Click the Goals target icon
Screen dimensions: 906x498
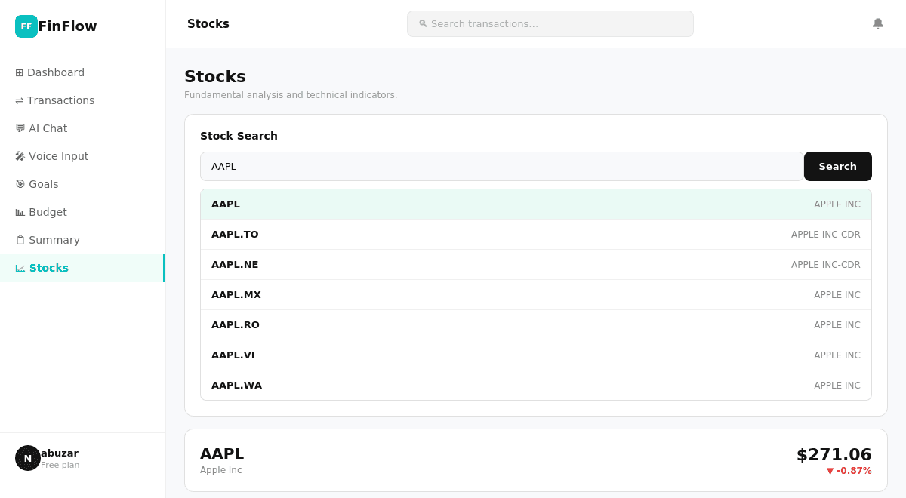coord(20,184)
